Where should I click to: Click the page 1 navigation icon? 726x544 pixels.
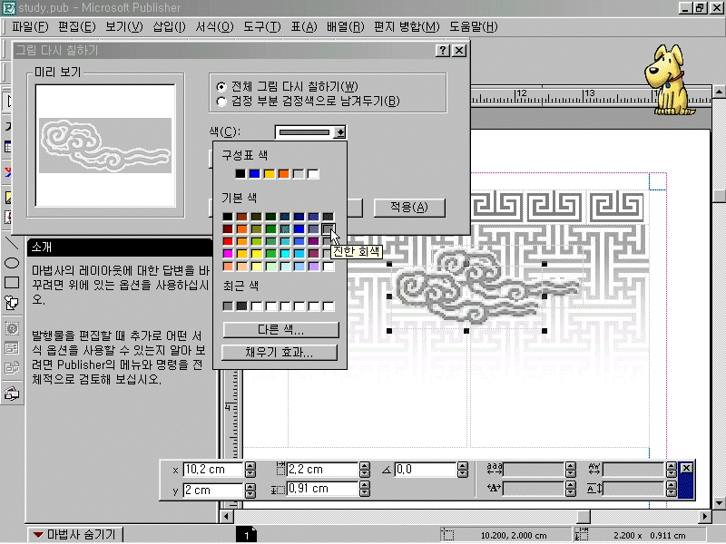(x=246, y=535)
